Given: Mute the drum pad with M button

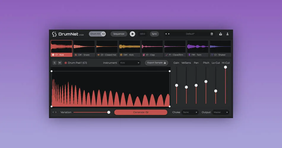Looking at the screenshot, I should tap(60, 63).
